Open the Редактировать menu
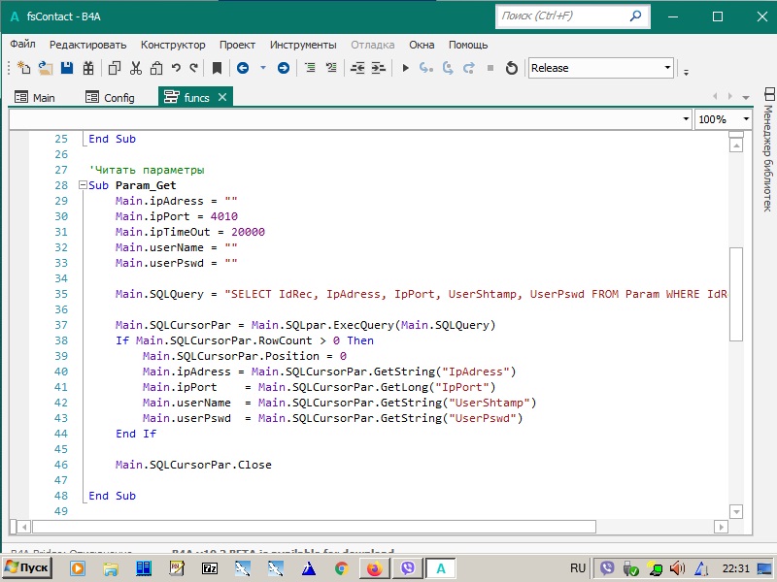This screenshot has width=777, height=582. coord(87,45)
